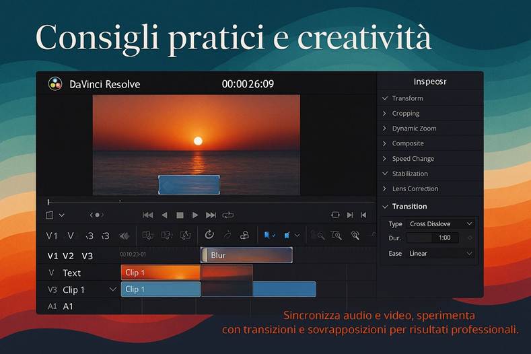Expand the Lens Correction section
The height and width of the screenshot is (354, 531).
[384, 188]
